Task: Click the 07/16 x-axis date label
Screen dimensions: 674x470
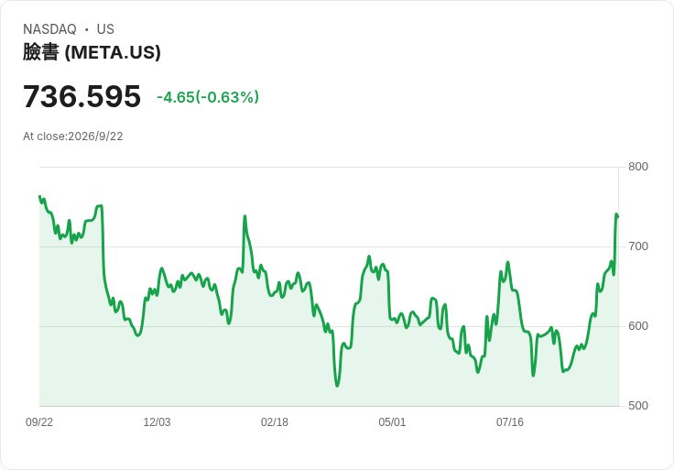Action: [510, 422]
